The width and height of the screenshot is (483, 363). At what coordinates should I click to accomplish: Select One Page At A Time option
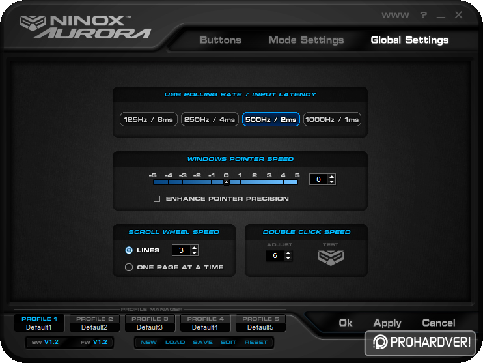pos(129,267)
